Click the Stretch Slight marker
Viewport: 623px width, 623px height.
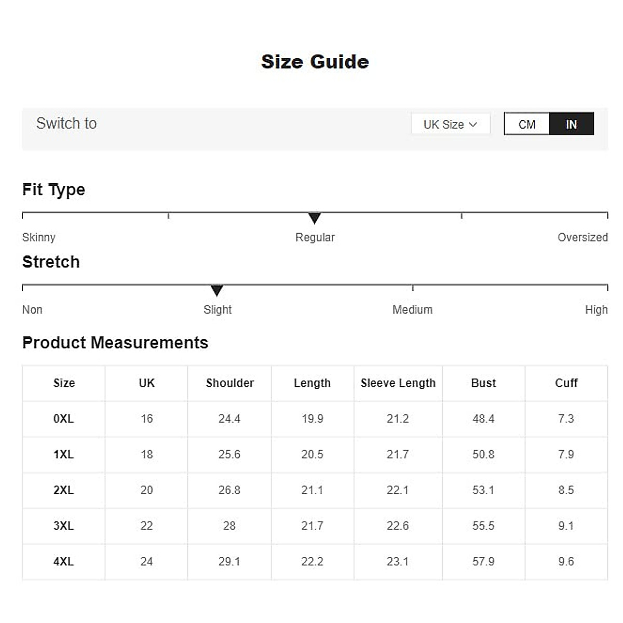[x=217, y=290]
